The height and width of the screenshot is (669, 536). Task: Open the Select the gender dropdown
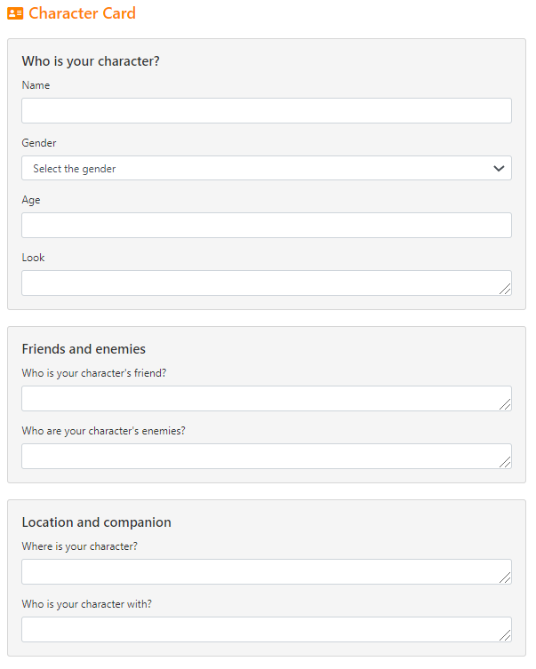pyautogui.click(x=267, y=168)
